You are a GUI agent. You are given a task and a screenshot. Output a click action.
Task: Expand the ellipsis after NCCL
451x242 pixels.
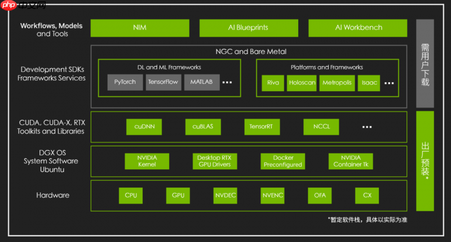tap(367, 127)
